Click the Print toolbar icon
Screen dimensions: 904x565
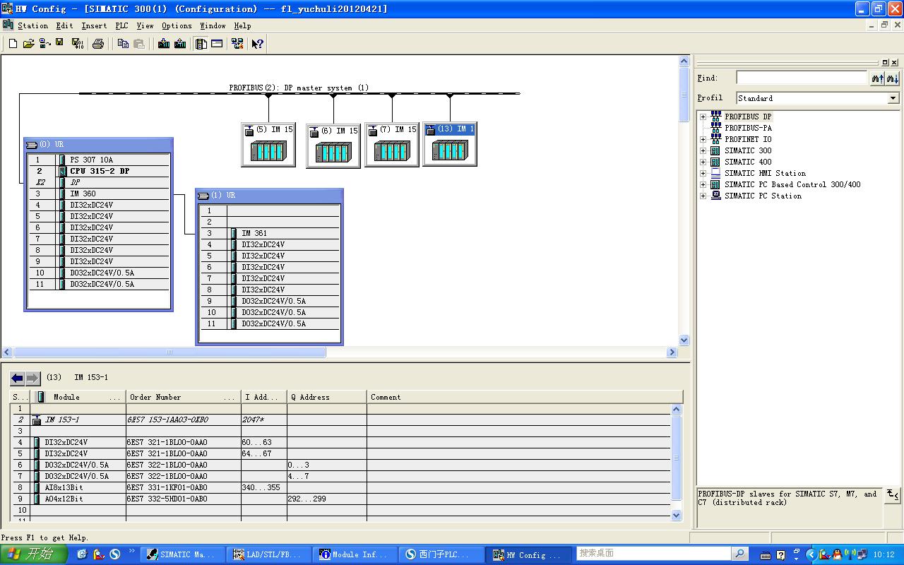pyautogui.click(x=98, y=44)
